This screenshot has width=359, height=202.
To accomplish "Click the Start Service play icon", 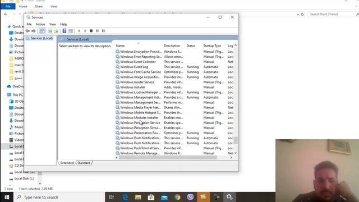I will pyautogui.click(x=79, y=31).
